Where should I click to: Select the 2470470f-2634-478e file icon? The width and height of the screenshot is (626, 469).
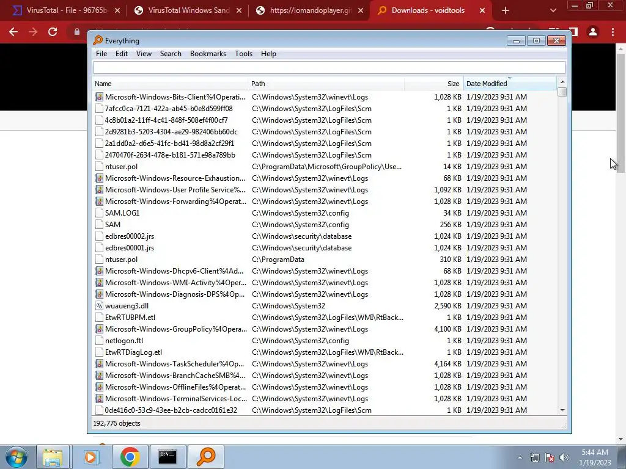point(99,155)
